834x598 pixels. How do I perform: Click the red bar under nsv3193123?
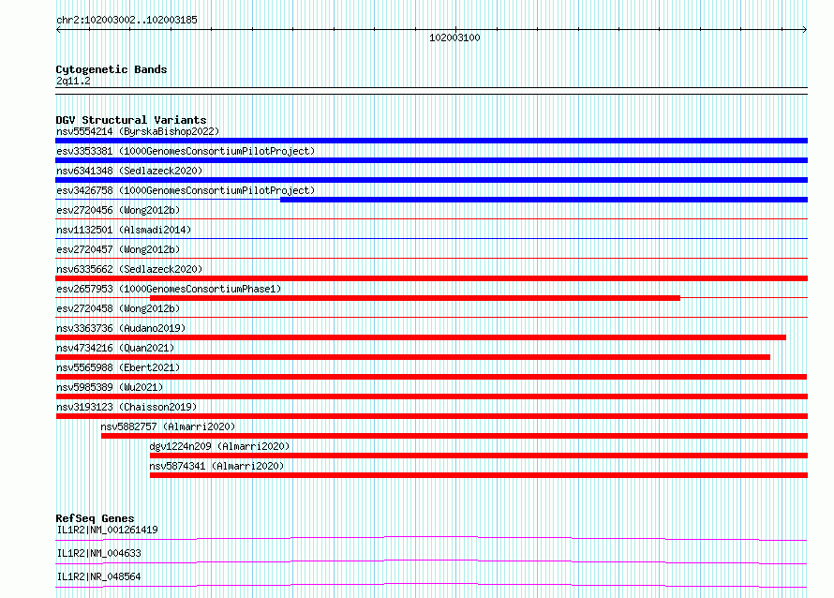click(x=431, y=416)
